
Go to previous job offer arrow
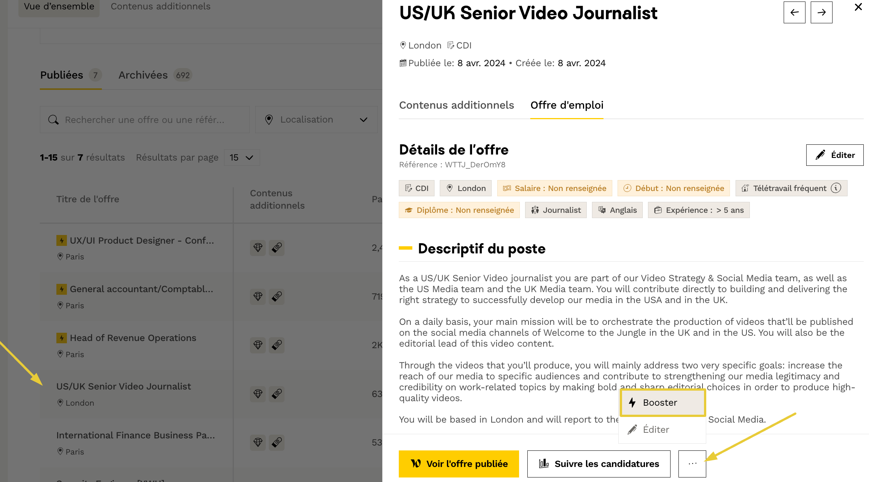[794, 12]
